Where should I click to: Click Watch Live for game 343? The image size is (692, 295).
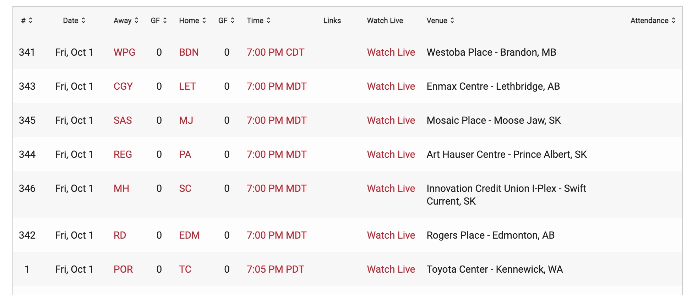[x=391, y=87]
